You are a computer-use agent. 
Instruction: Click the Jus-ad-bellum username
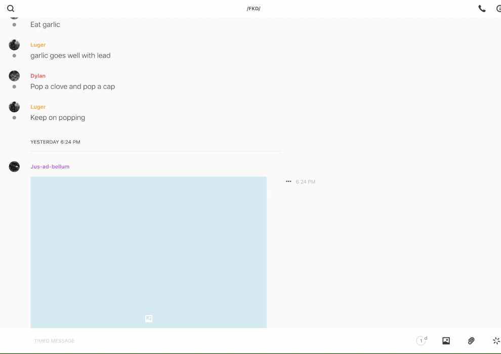(50, 166)
